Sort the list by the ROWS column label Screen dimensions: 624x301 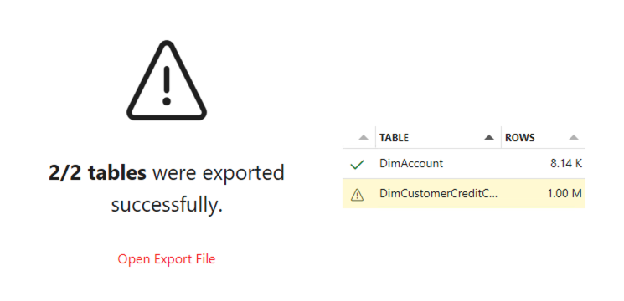pyautogui.click(x=520, y=138)
